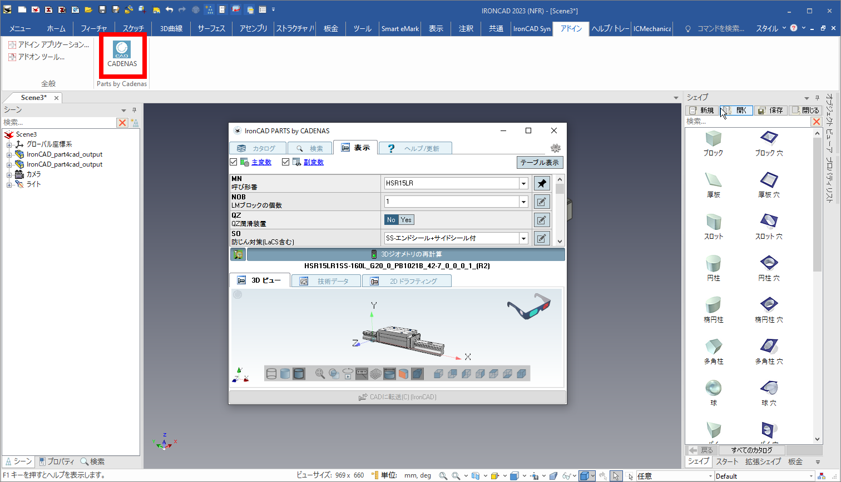
Task: Toggle the 副変数 checkbox
Action: (286, 162)
